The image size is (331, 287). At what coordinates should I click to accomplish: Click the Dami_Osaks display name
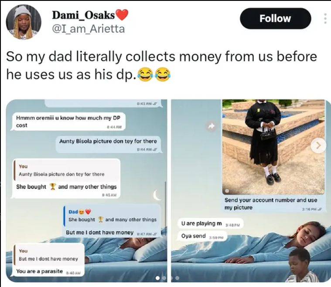83,15
